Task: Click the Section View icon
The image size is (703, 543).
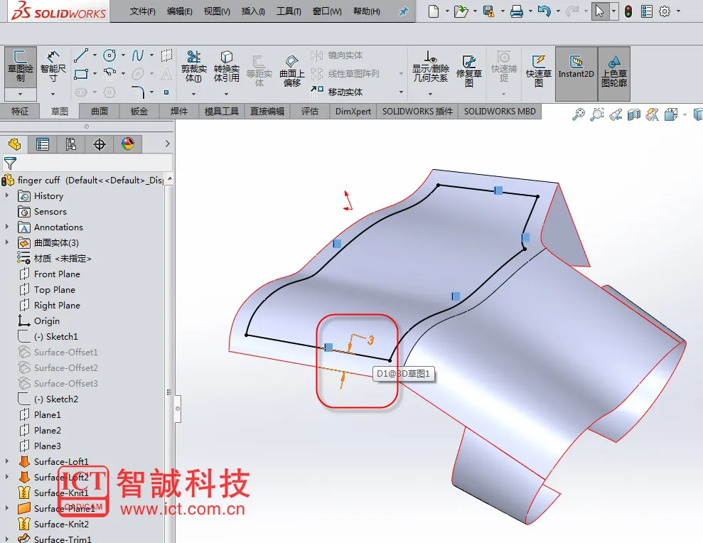Action: point(633,115)
